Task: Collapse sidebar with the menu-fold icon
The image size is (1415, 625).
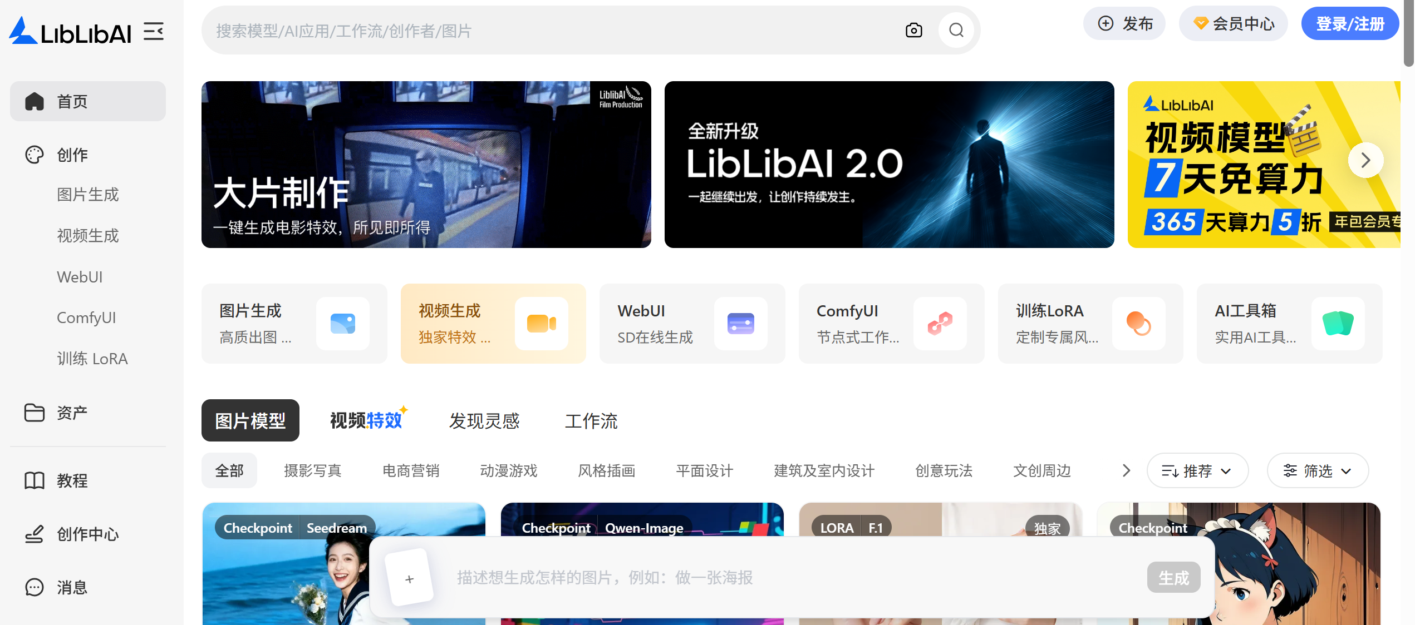Action: (x=154, y=32)
